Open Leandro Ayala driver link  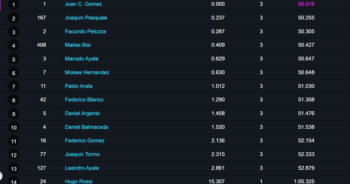[x=82, y=168]
